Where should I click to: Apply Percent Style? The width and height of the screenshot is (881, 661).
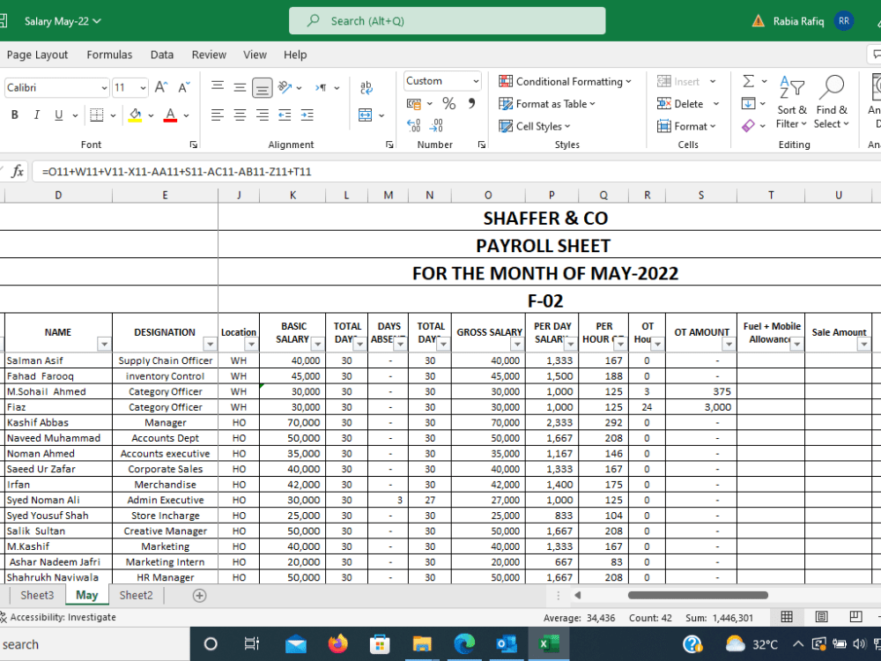tap(449, 103)
